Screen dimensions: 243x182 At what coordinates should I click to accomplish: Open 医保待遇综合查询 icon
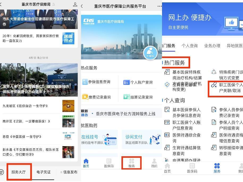(167, 135)
